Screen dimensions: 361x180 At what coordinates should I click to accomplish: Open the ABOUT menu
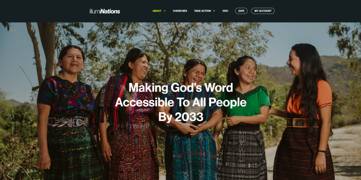click(x=157, y=11)
